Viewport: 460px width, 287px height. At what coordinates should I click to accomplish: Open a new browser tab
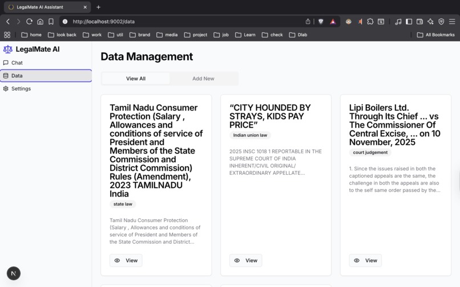(99, 7)
